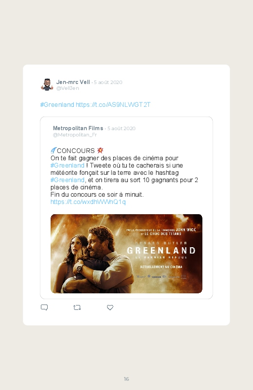Click the main tweet date 5 août 2020
The height and width of the screenshot is (390, 253).
pos(108,83)
